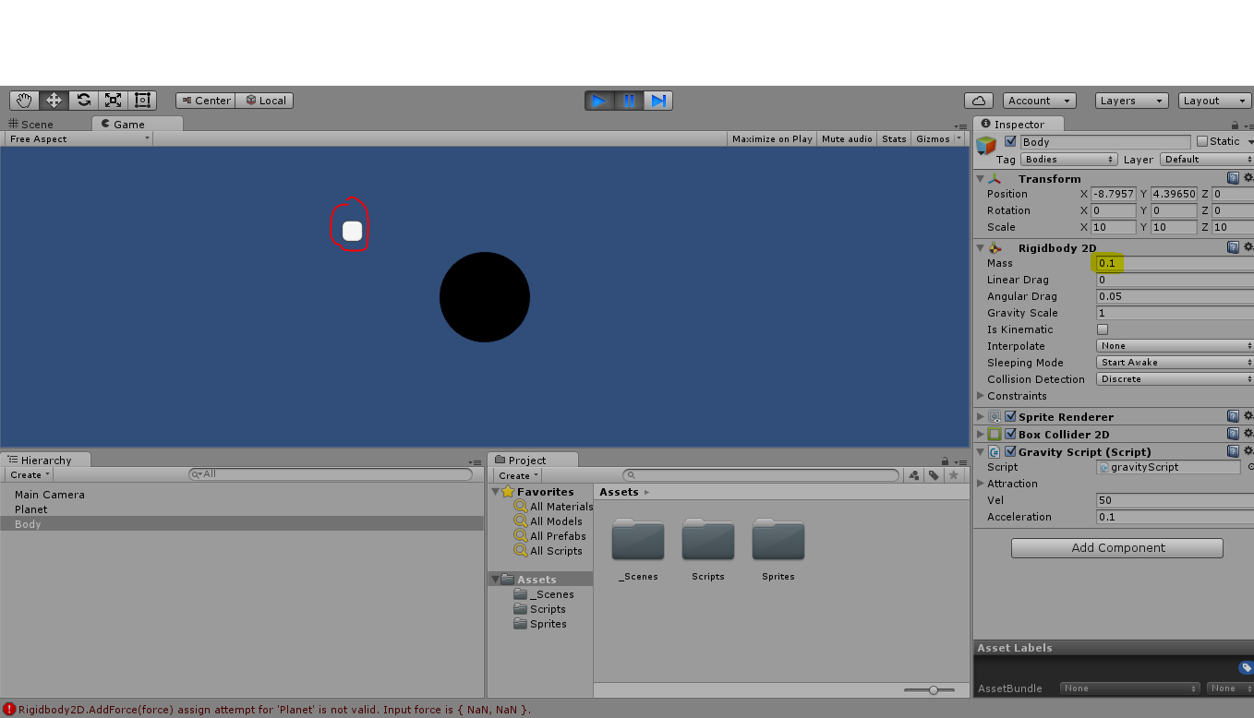Open the Scripts folder thumbnail
1254x718 pixels.
pyautogui.click(x=708, y=541)
